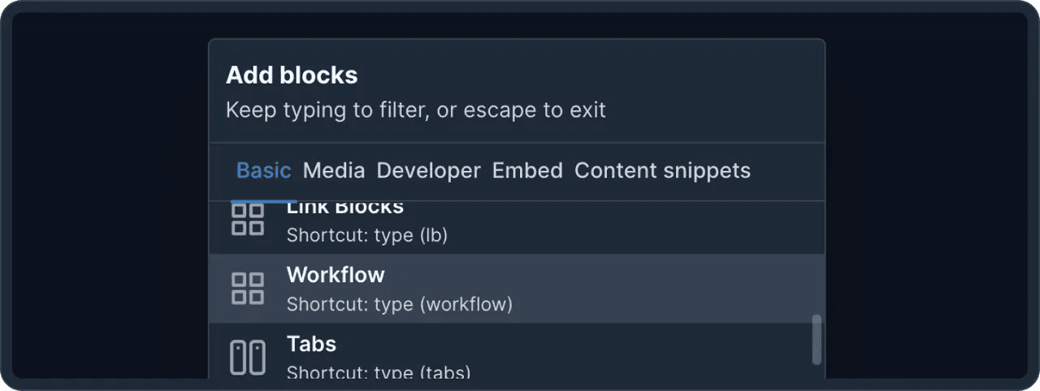Viewport: 1040px width, 391px height.
Task: Select the Developer tab
Action: [x=428, y=171]
